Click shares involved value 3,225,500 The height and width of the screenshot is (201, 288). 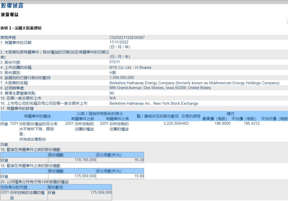pos(172,124)
